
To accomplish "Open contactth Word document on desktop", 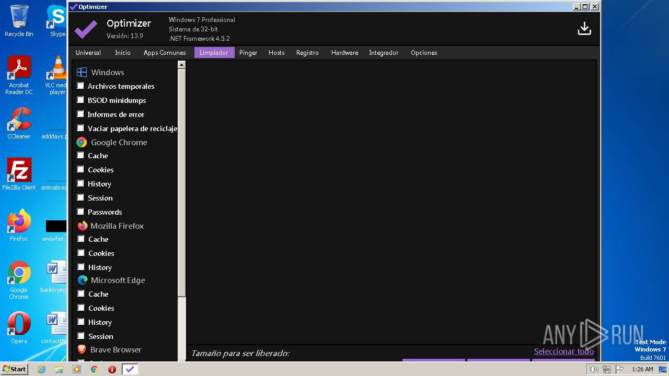I will [54, 328].
